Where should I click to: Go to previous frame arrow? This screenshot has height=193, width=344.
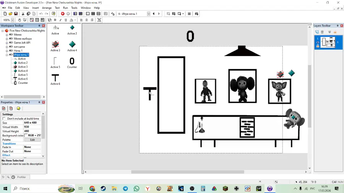click(x=154, y=14)
